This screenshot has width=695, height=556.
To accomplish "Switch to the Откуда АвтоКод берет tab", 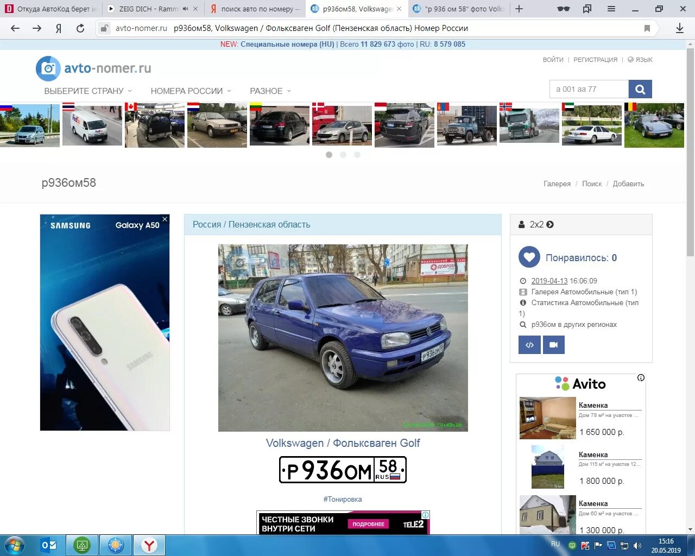I will 51,9.
